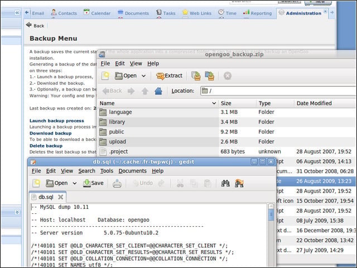The width and height of the screenshot is (357, 268).
Task: Click the Open button in gedit toolbar
Action: (x=57, y=183)
